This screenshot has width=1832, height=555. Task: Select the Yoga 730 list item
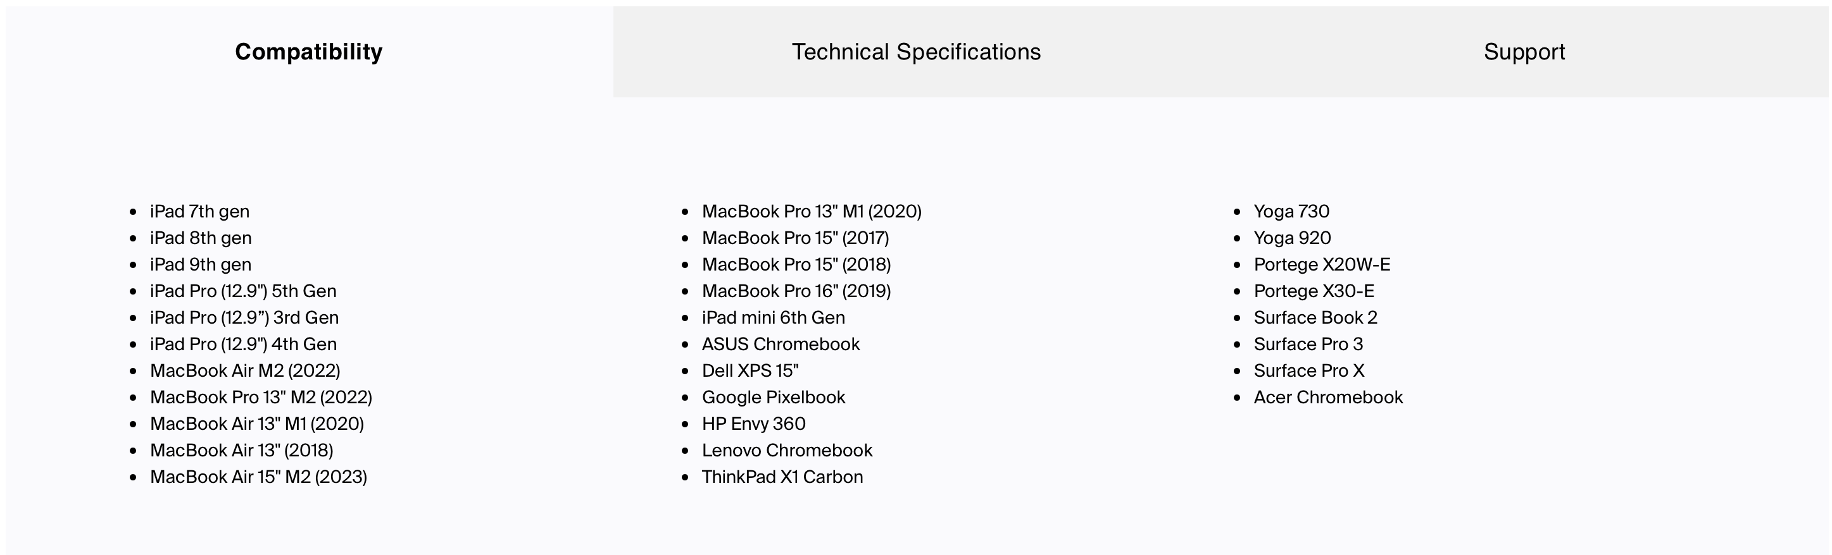pyautogui.click(x=1291, y=212)
